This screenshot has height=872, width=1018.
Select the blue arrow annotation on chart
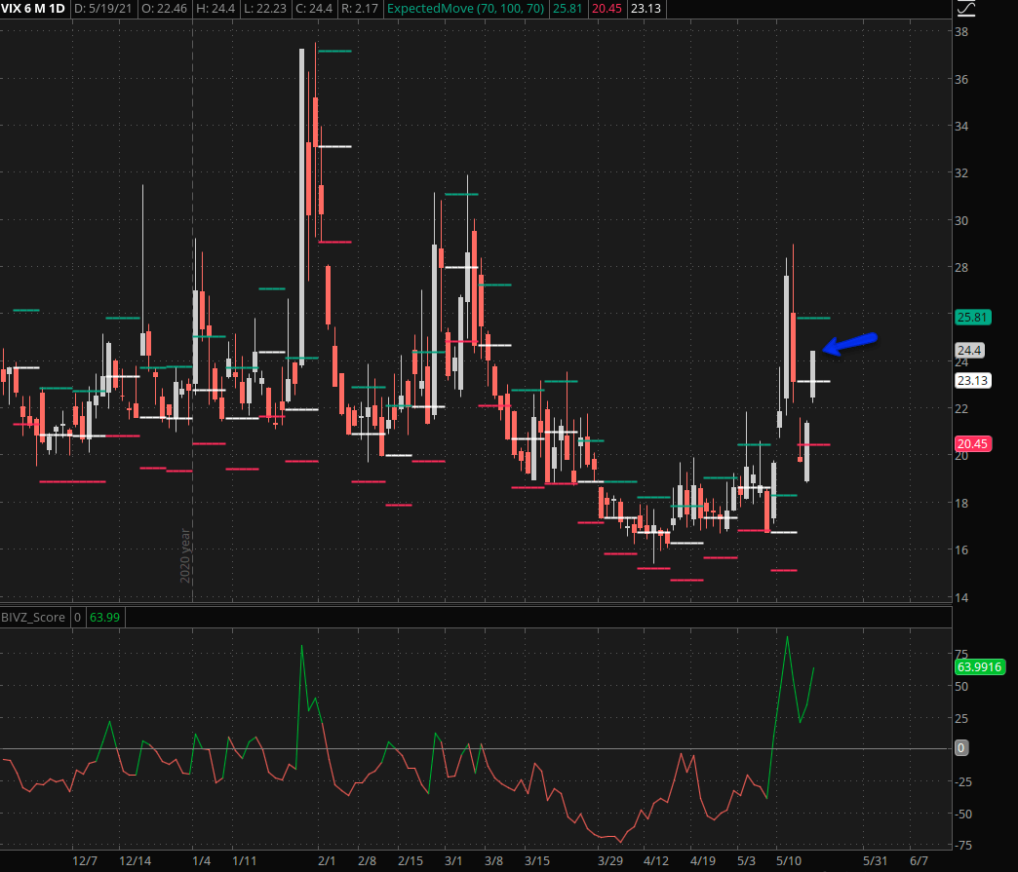851,343
